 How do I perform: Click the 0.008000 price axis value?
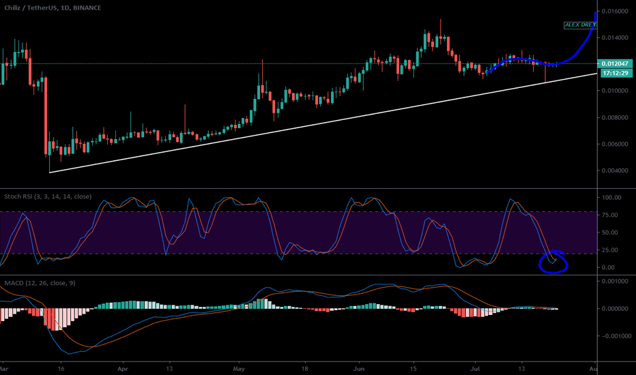point(615,117)
